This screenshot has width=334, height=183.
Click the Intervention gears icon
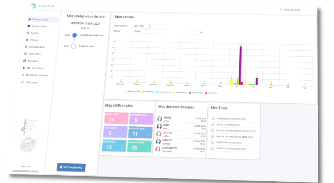click(x=26, y=54)
